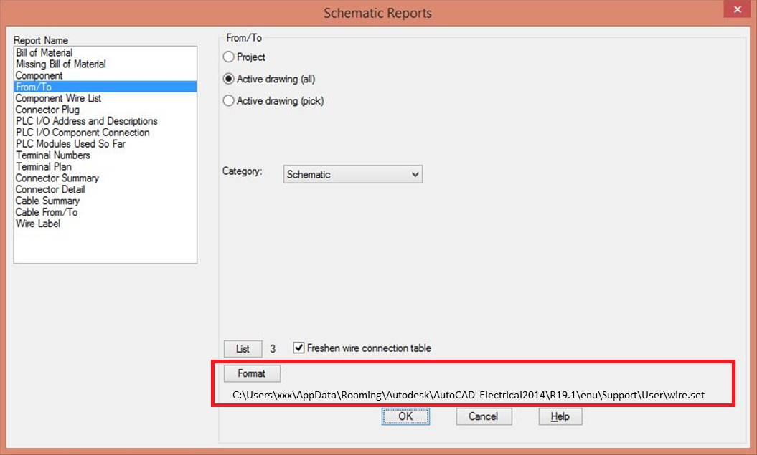Choose Active drawing (pick) option
Screen dimensions: 757x455
click(x=228, y=101)
